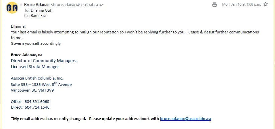Image resolution: width=275 pixels, height=129 pixels.
Task: Click sender name Bruce Adanac in header
Action: coord(37,5)
